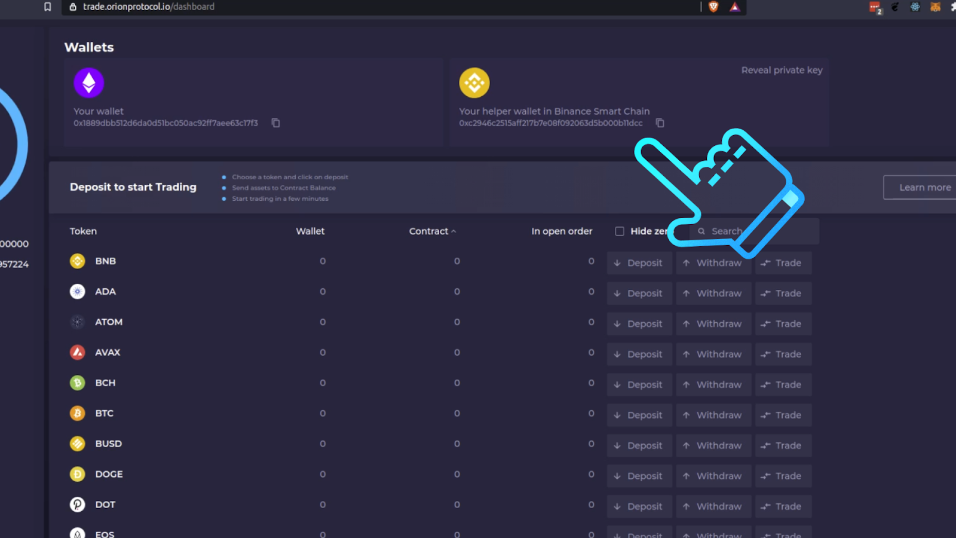Viewport: 956px width, 538px height.
Task: Withdraw ADA tokens
Action: [713, 294]
